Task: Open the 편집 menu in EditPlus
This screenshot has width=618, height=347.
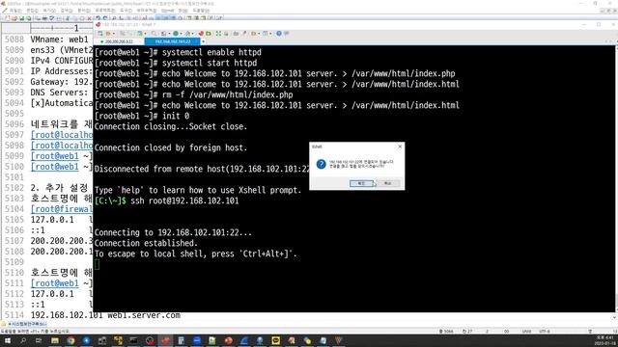Action: pos(32,11)
